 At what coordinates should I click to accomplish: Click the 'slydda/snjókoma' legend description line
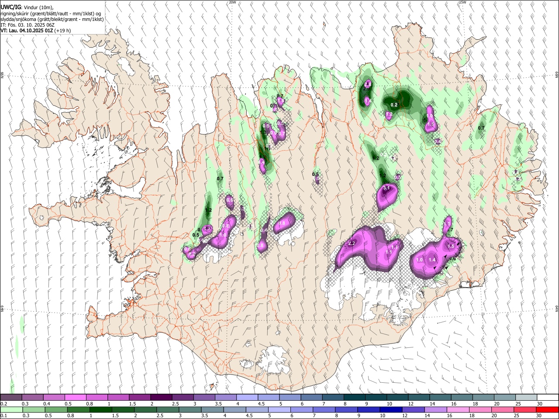(x=52, y=19)
